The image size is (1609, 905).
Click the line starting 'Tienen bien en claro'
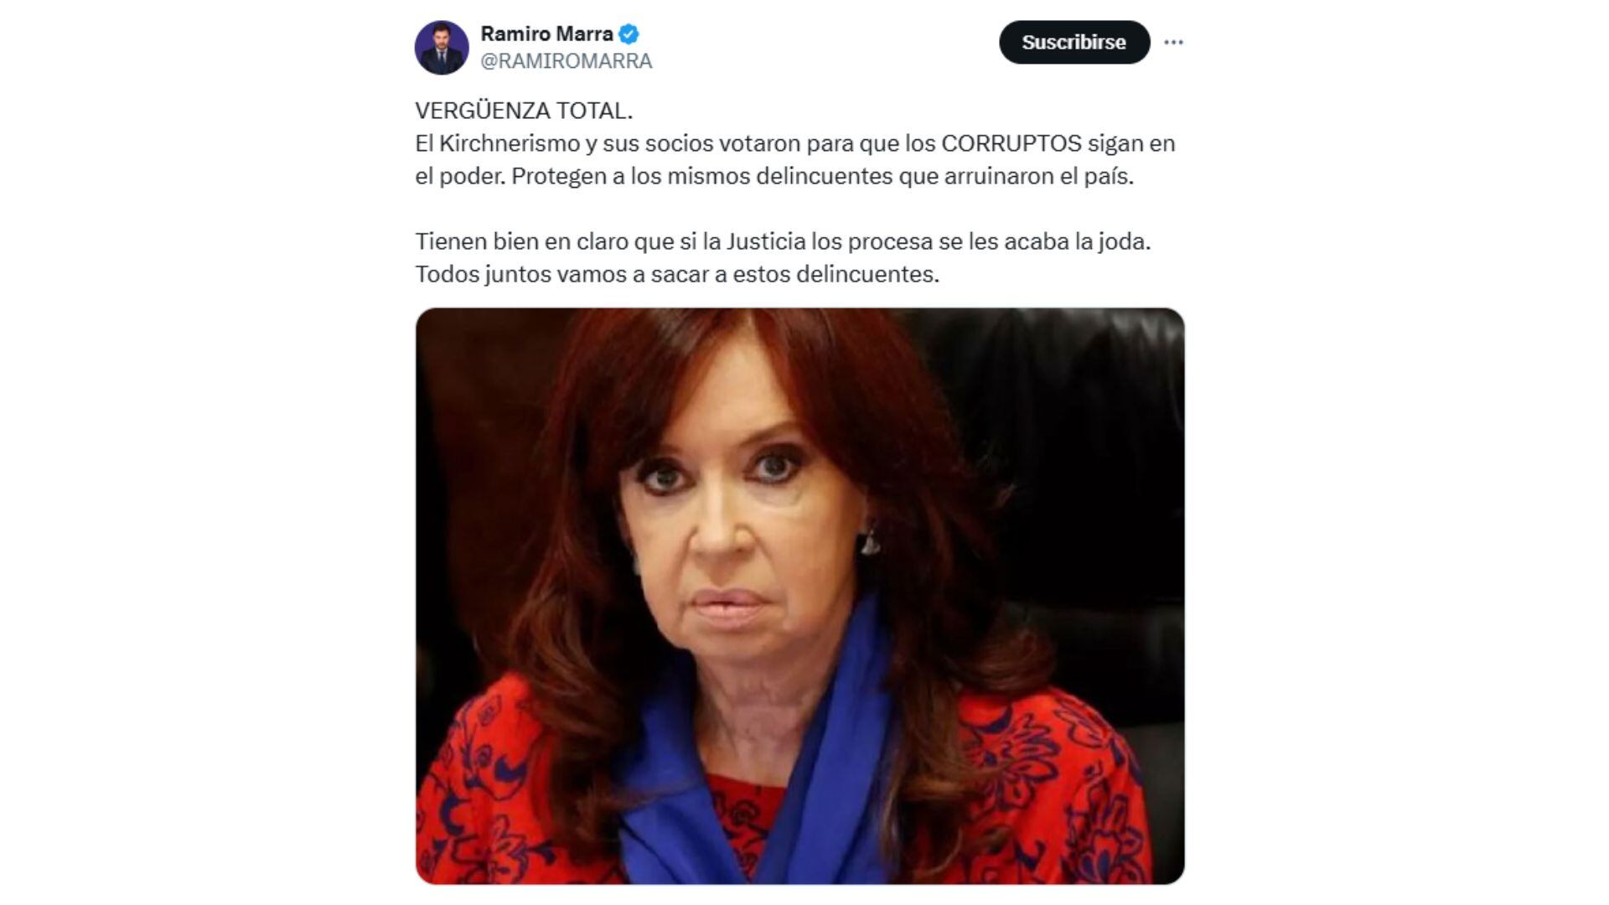click(x=783, y=241)
